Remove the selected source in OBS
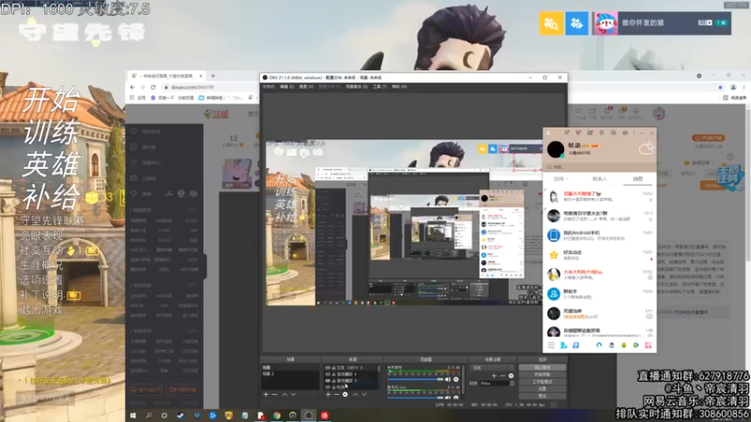This screenshot has width=751, height=422. (x=337, y=394)
